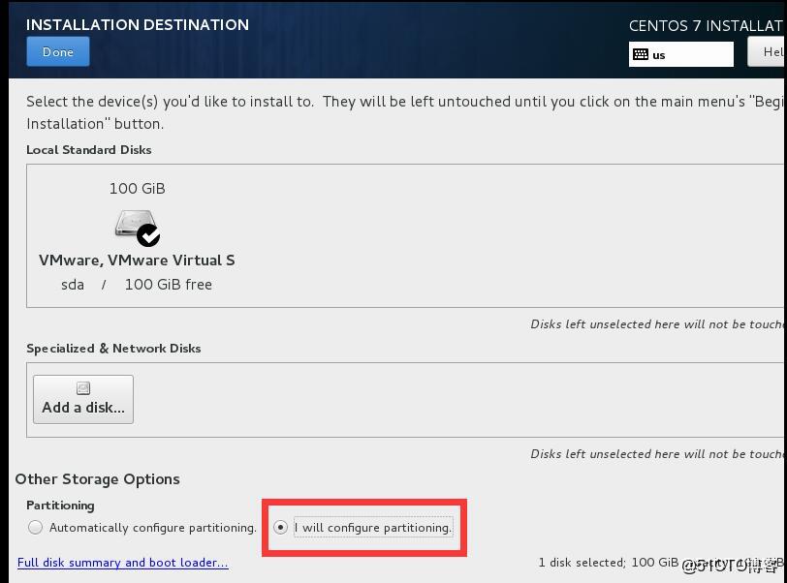The height and width of the screenshot is (583, 787).
Task: Open Full disk summary and boot loader link
Action: pos(123,563)
